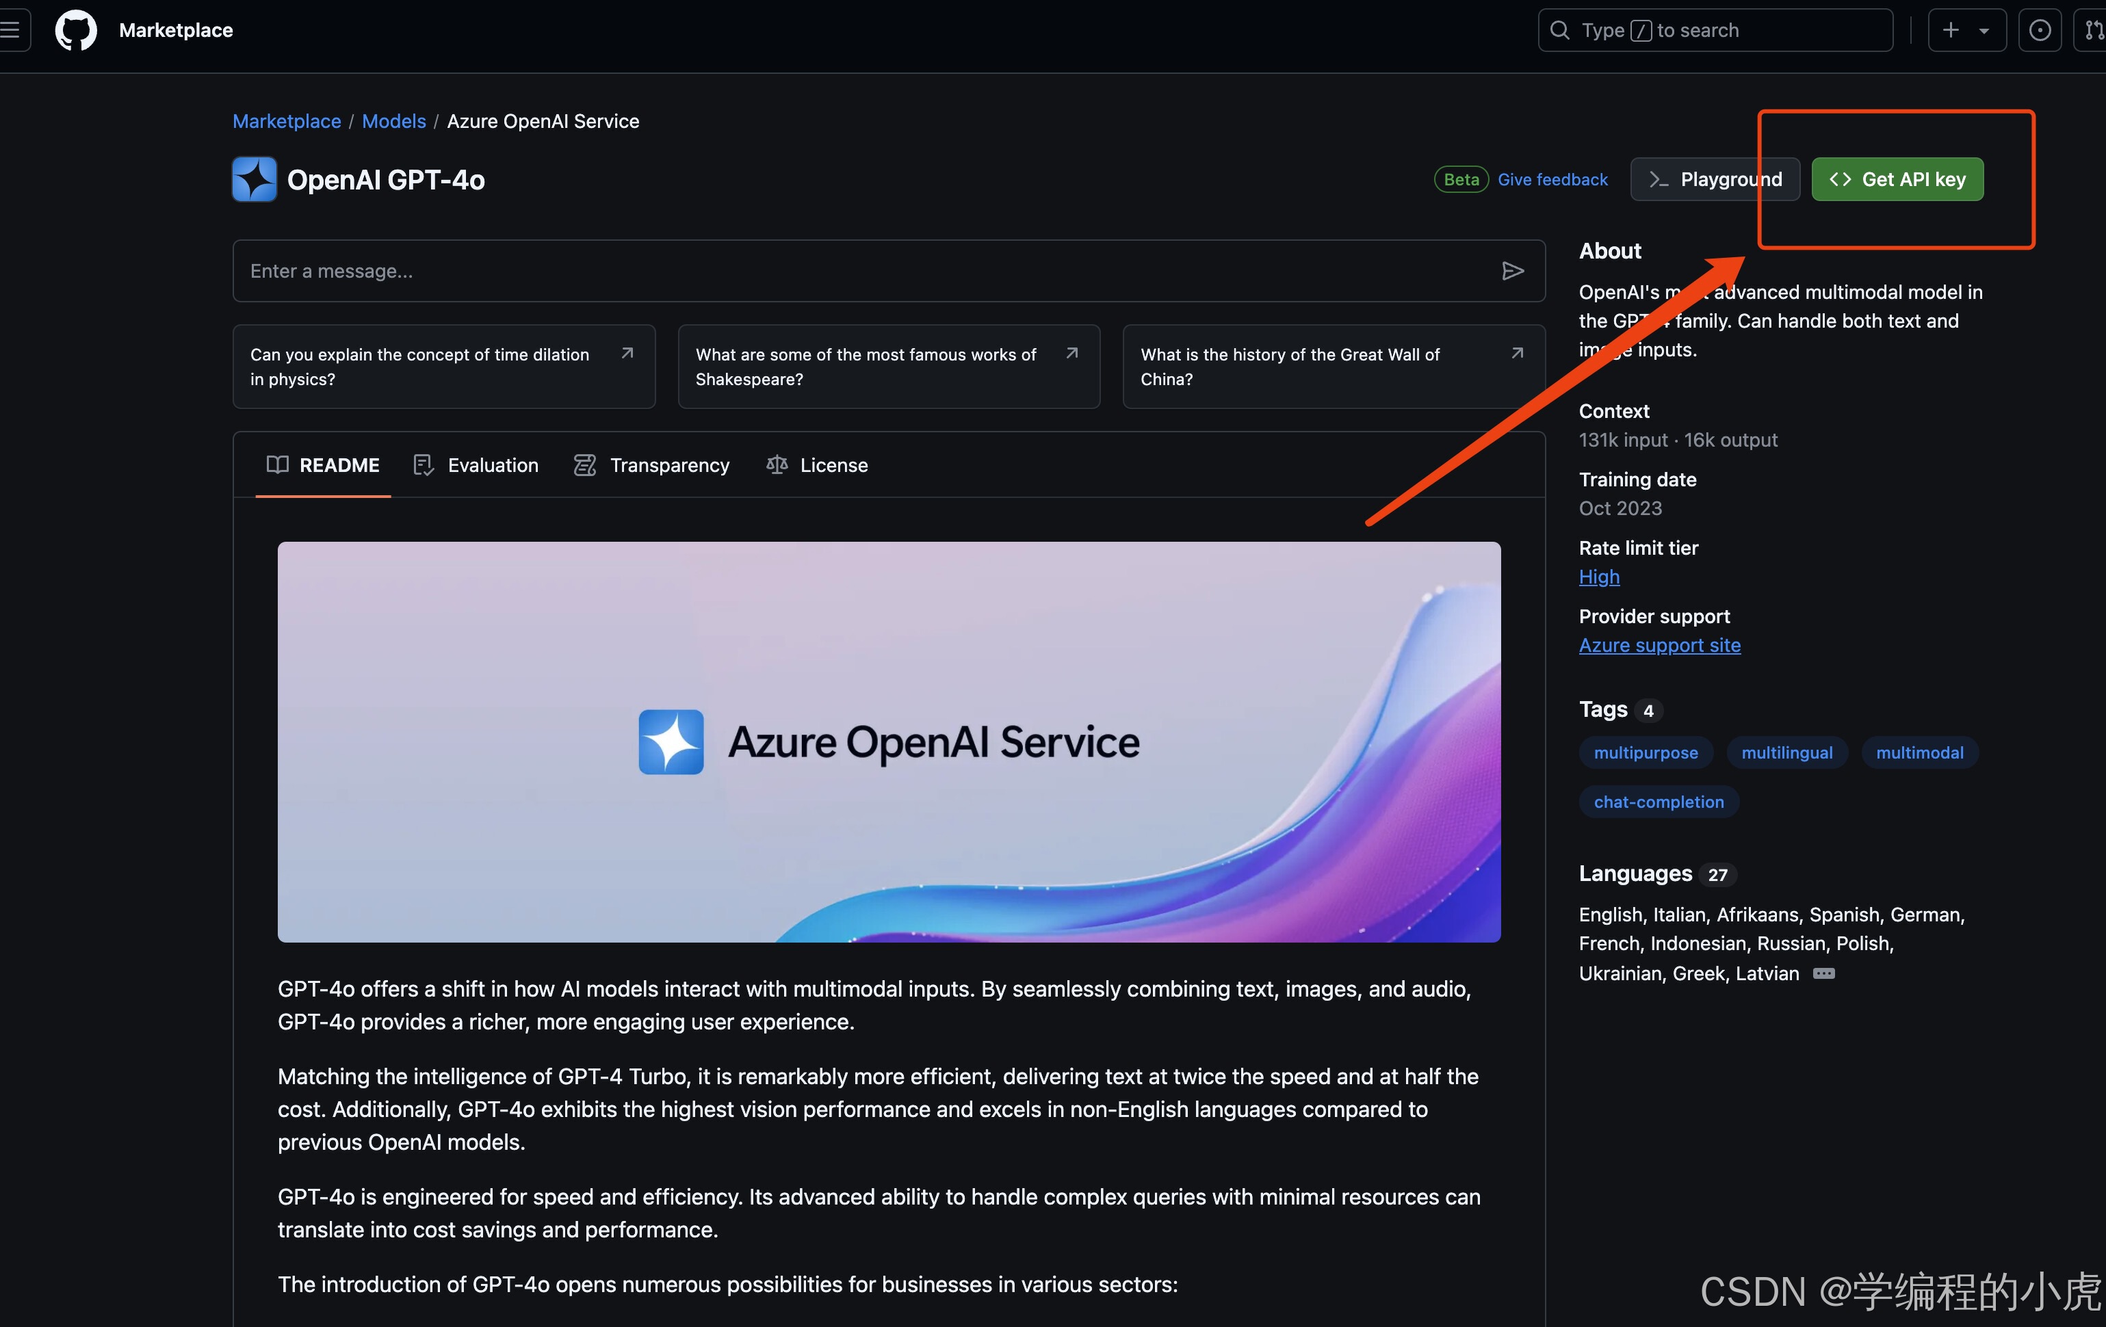Click the OpenAI GPT-4o model logo
Image resolution: width=2106 pixels, height=1327 pixels.
click(255, 179)
